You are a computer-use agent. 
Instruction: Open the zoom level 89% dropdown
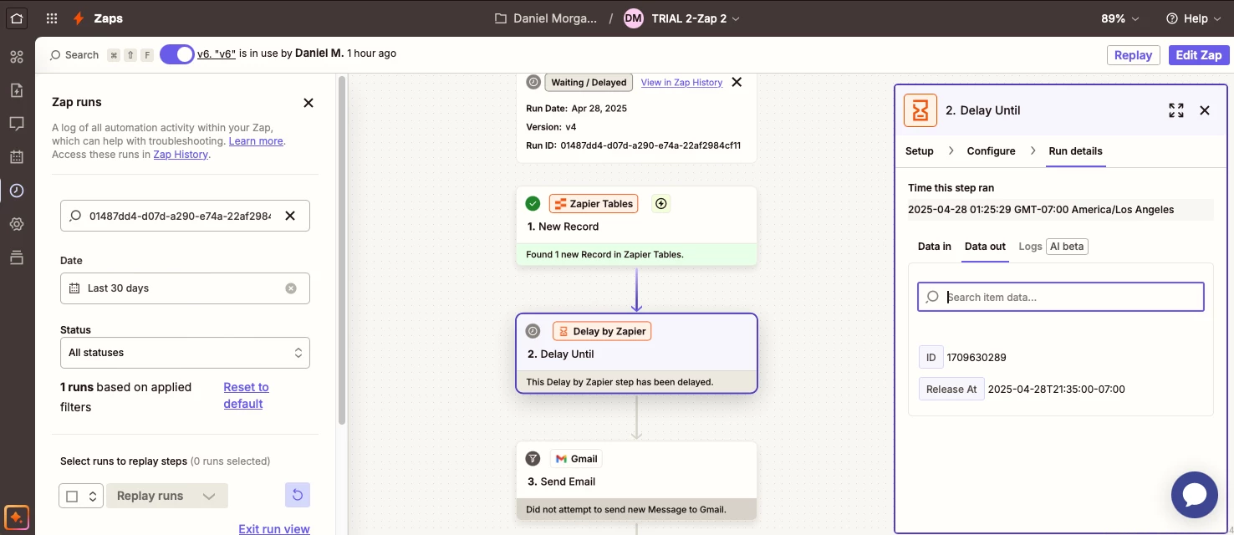point(1119,18)
